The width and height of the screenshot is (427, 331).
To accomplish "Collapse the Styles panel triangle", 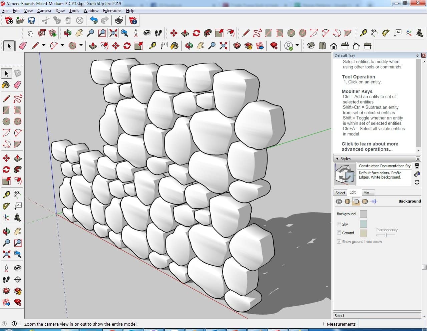I will coord(337,159).
